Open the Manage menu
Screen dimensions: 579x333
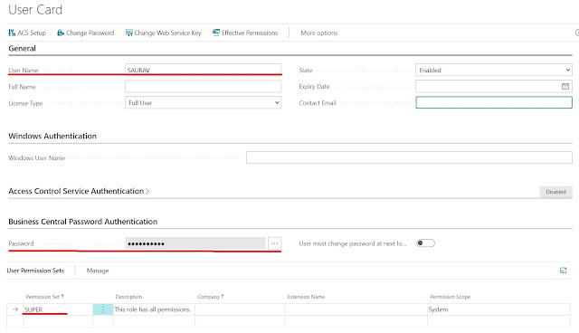[x=98, y=271]
